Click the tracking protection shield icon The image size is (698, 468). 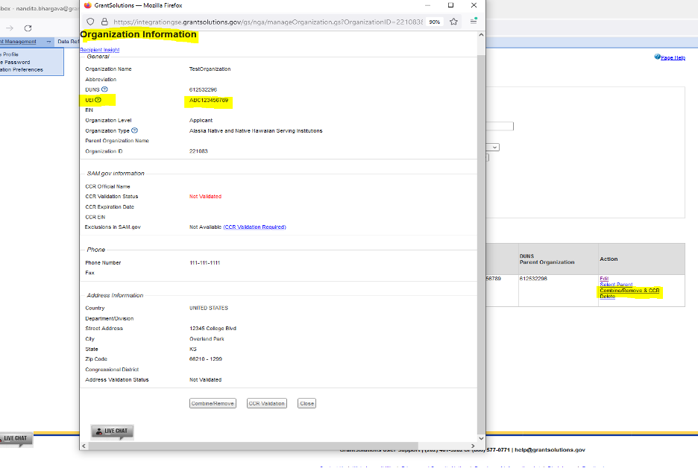[90, 22]
